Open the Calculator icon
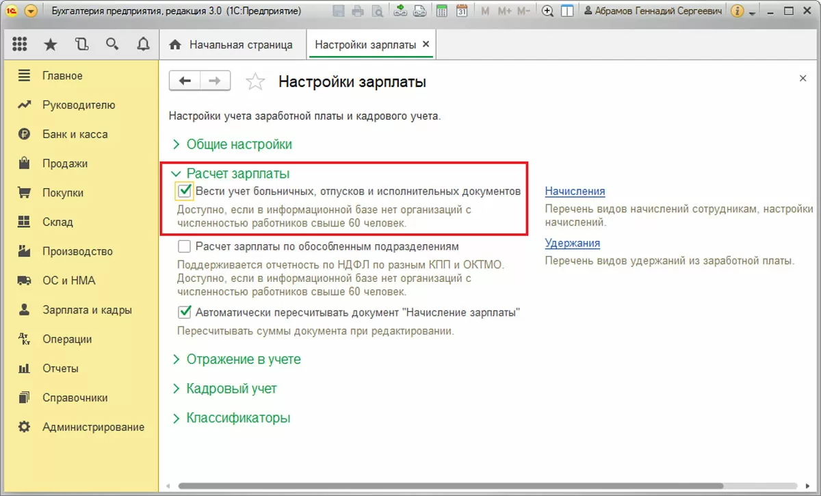Image resolution: width=821 pixels, height=496 pixels. (x=442, y=11)
